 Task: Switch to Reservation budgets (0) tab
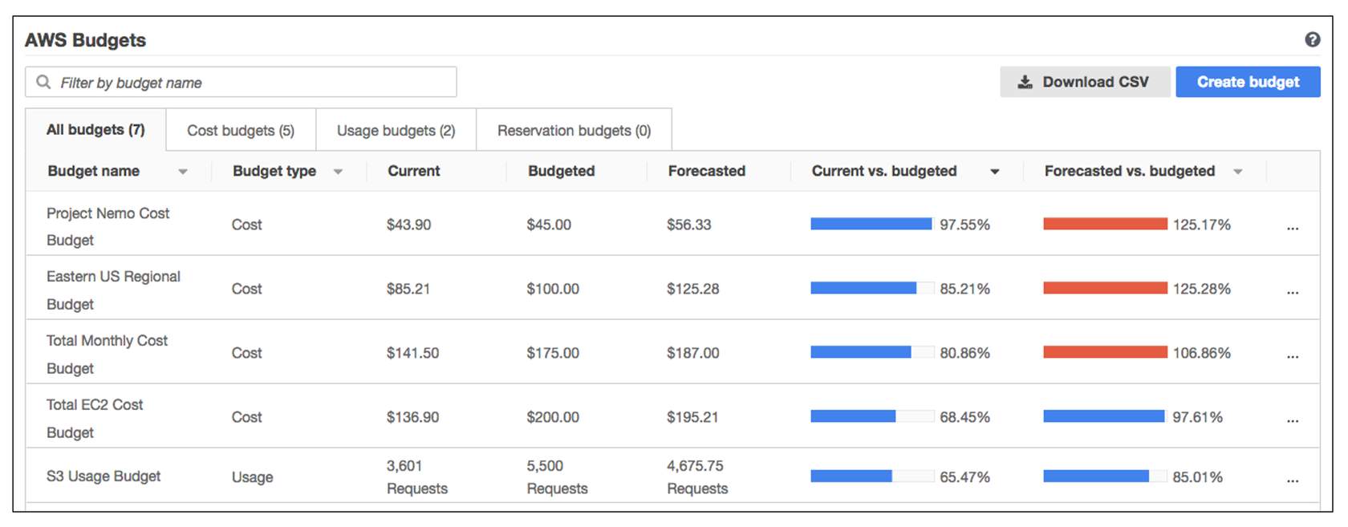[575, 130]
